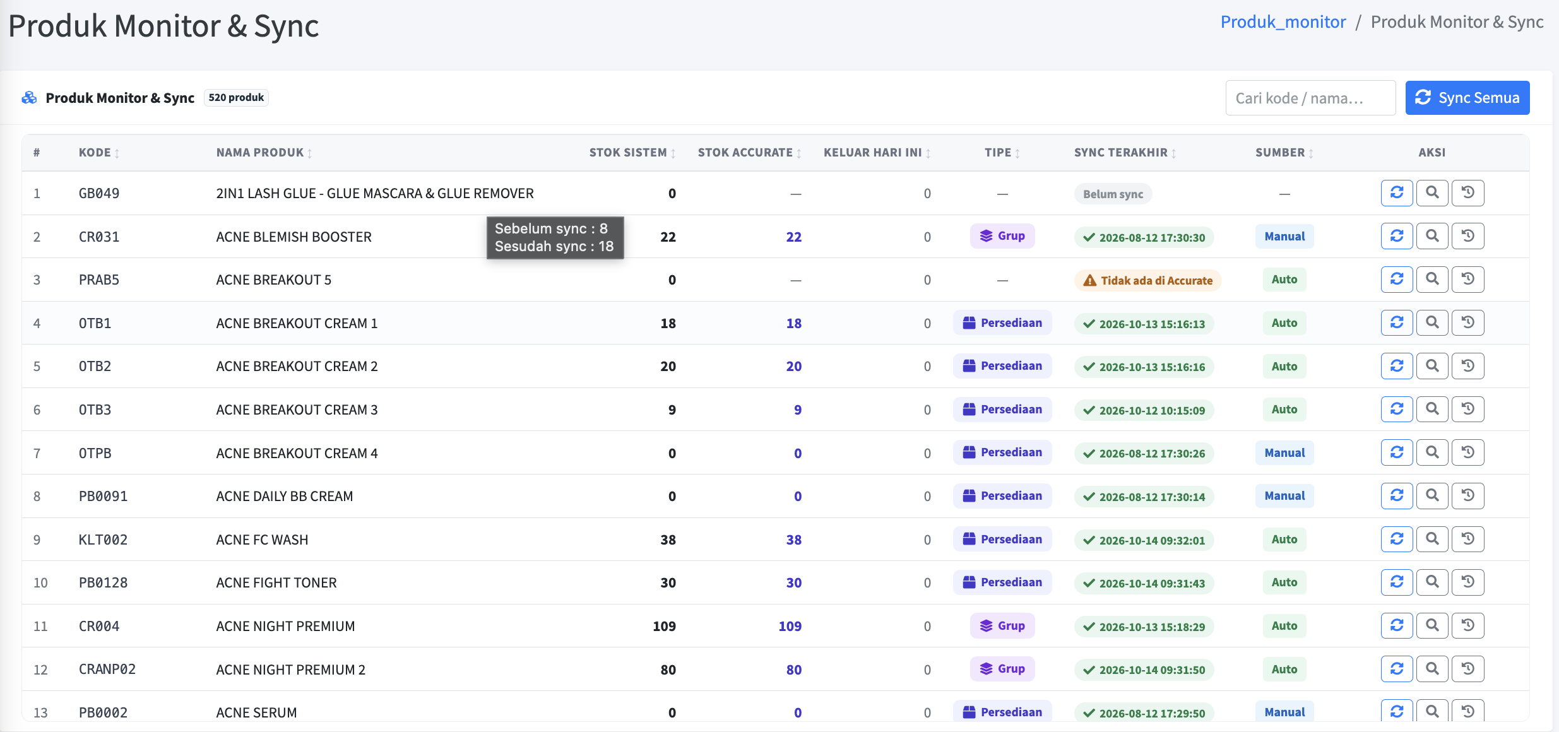The image size is (1559, 732).
Task: Click Stok Accurate value 109
Action: click(x=790, y=627)
